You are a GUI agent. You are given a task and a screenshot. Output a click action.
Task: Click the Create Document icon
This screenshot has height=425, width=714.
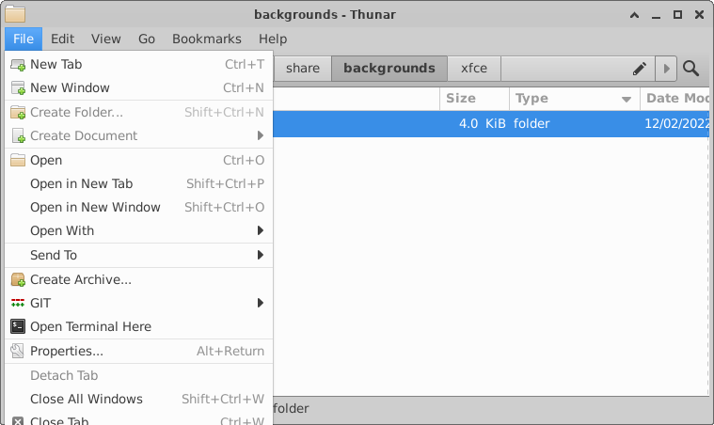click(x=18, y=135)
